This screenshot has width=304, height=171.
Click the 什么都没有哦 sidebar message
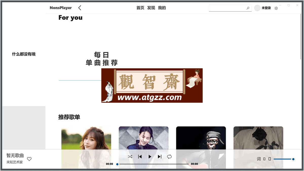tap(24, 54)
